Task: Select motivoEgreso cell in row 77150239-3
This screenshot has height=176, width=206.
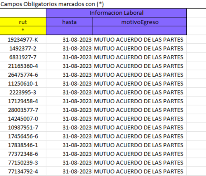Action: point(140,163)
